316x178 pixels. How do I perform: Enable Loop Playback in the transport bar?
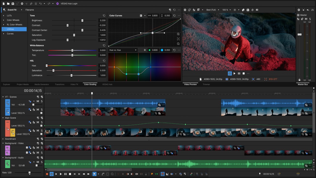click(51, 174)
